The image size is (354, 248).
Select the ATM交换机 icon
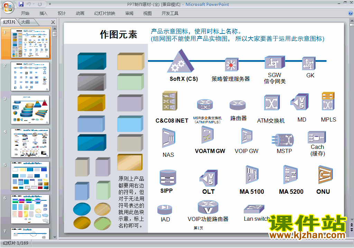pyautogui.click(x=272, y=103)
